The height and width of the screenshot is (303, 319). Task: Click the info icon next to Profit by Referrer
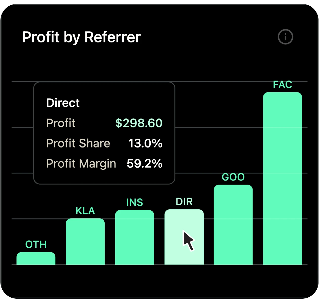[x=285, y=37]
